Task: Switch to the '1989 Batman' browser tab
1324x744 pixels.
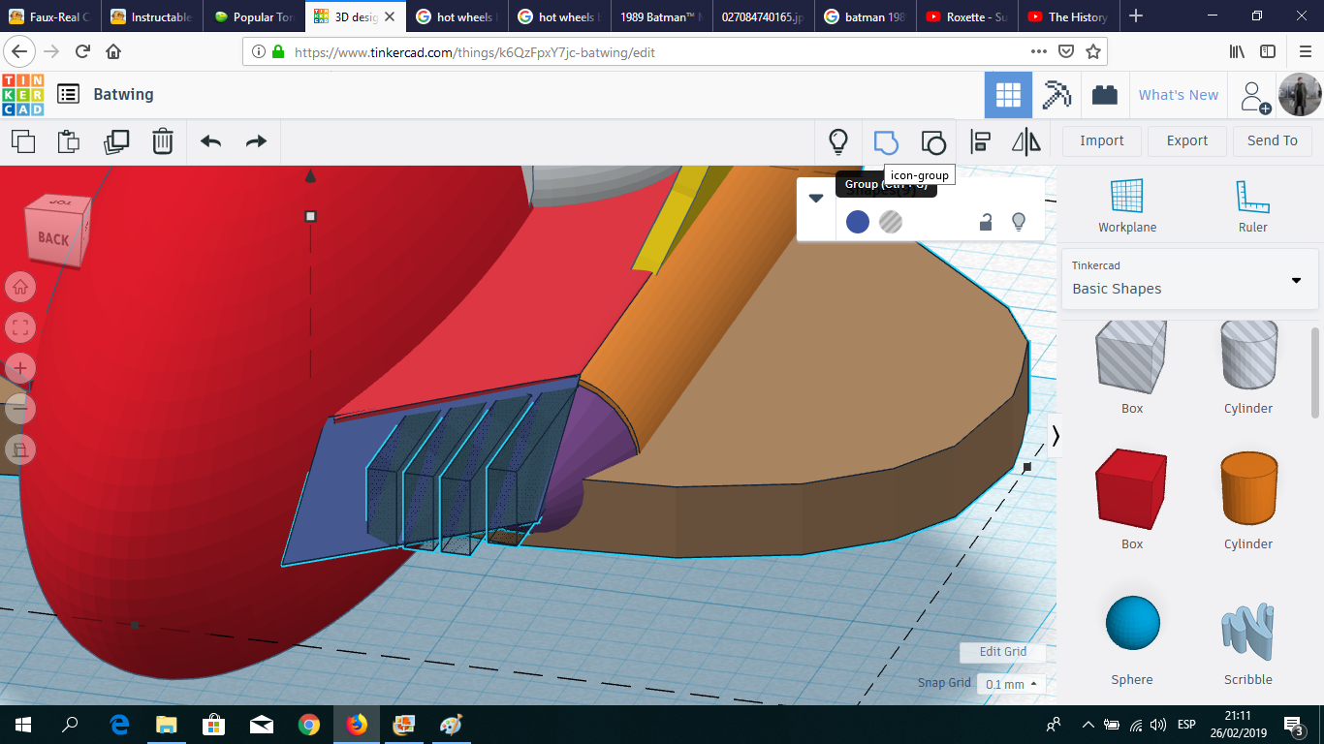Action: [660, 15]
